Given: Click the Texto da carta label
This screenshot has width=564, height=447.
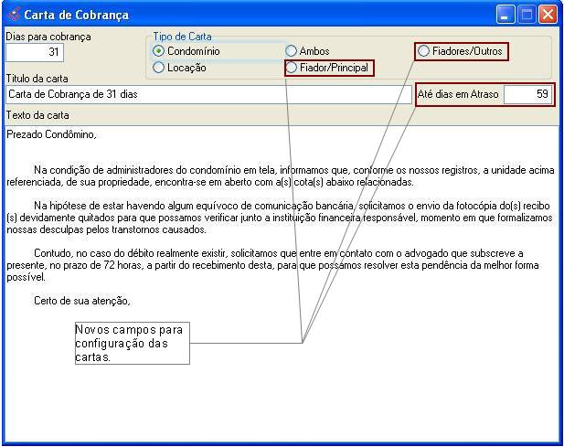Looking at the screenshot, I should 37,115.
